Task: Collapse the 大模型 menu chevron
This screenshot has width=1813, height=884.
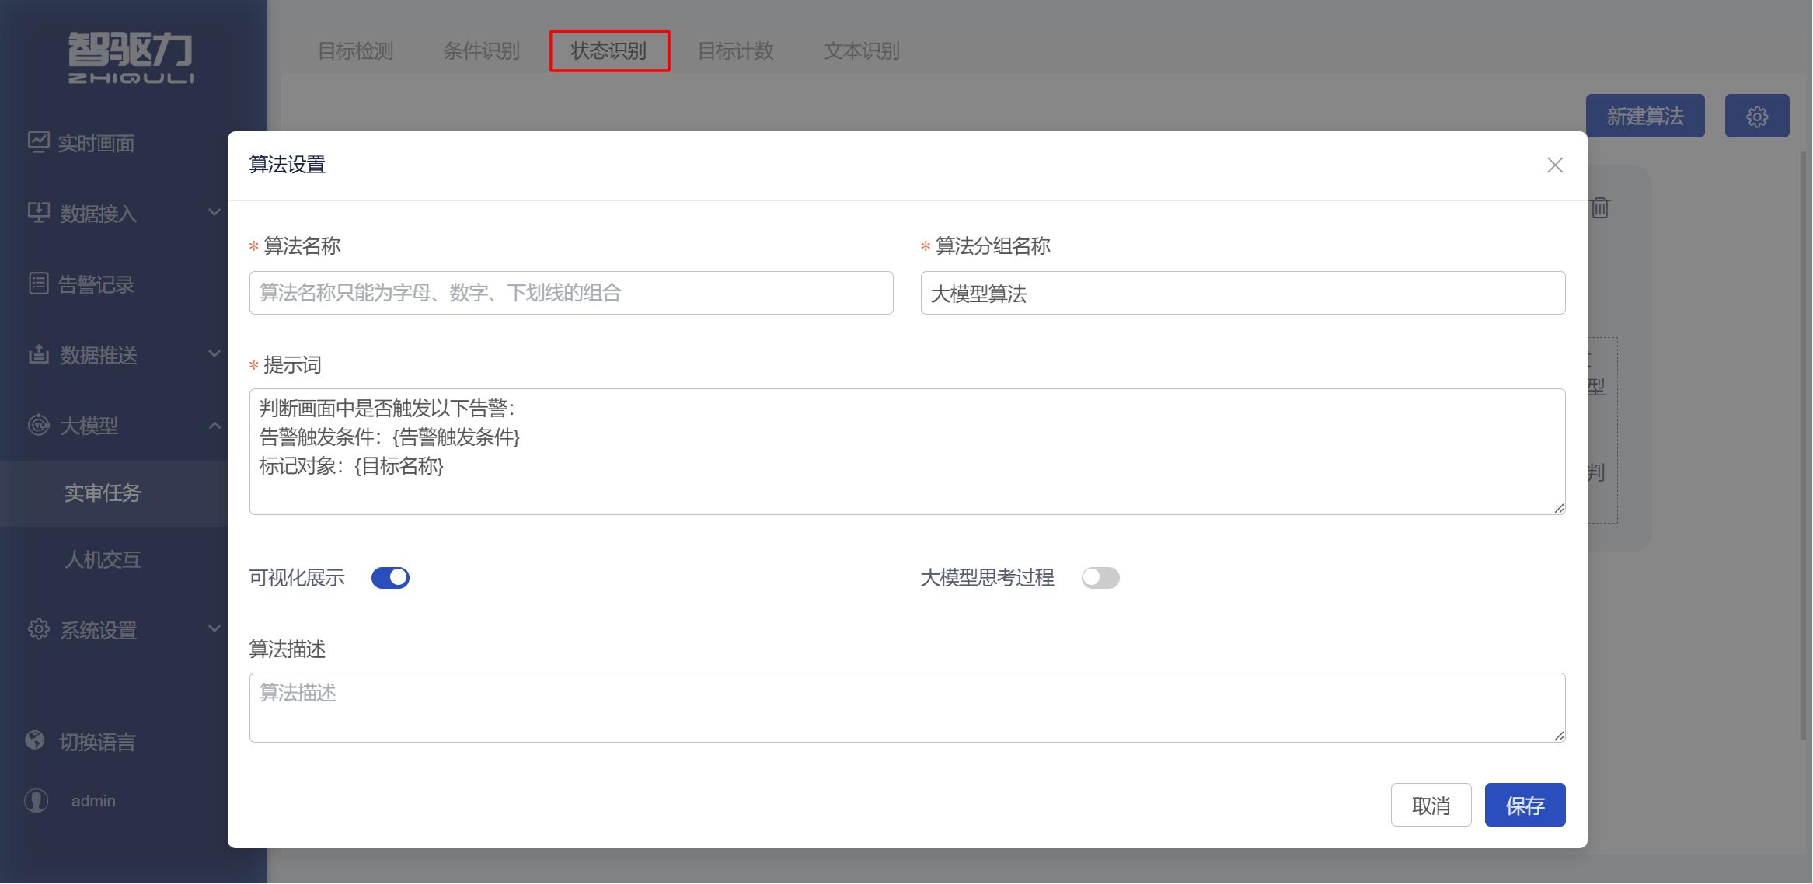Action: point(214,425)
